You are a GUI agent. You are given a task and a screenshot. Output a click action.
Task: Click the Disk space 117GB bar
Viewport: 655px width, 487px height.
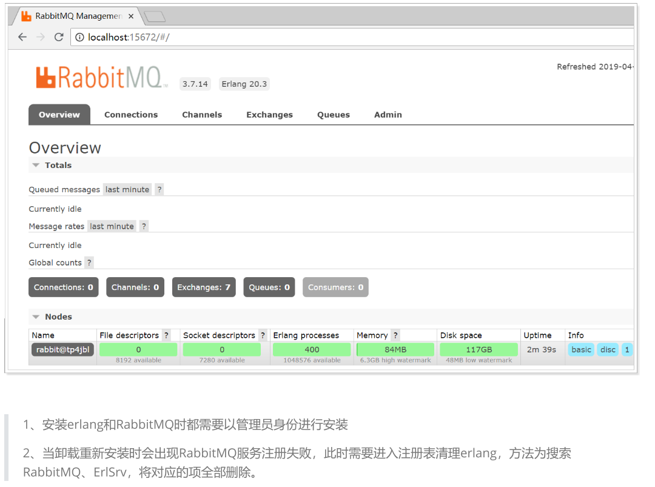(x=479, y=349)
